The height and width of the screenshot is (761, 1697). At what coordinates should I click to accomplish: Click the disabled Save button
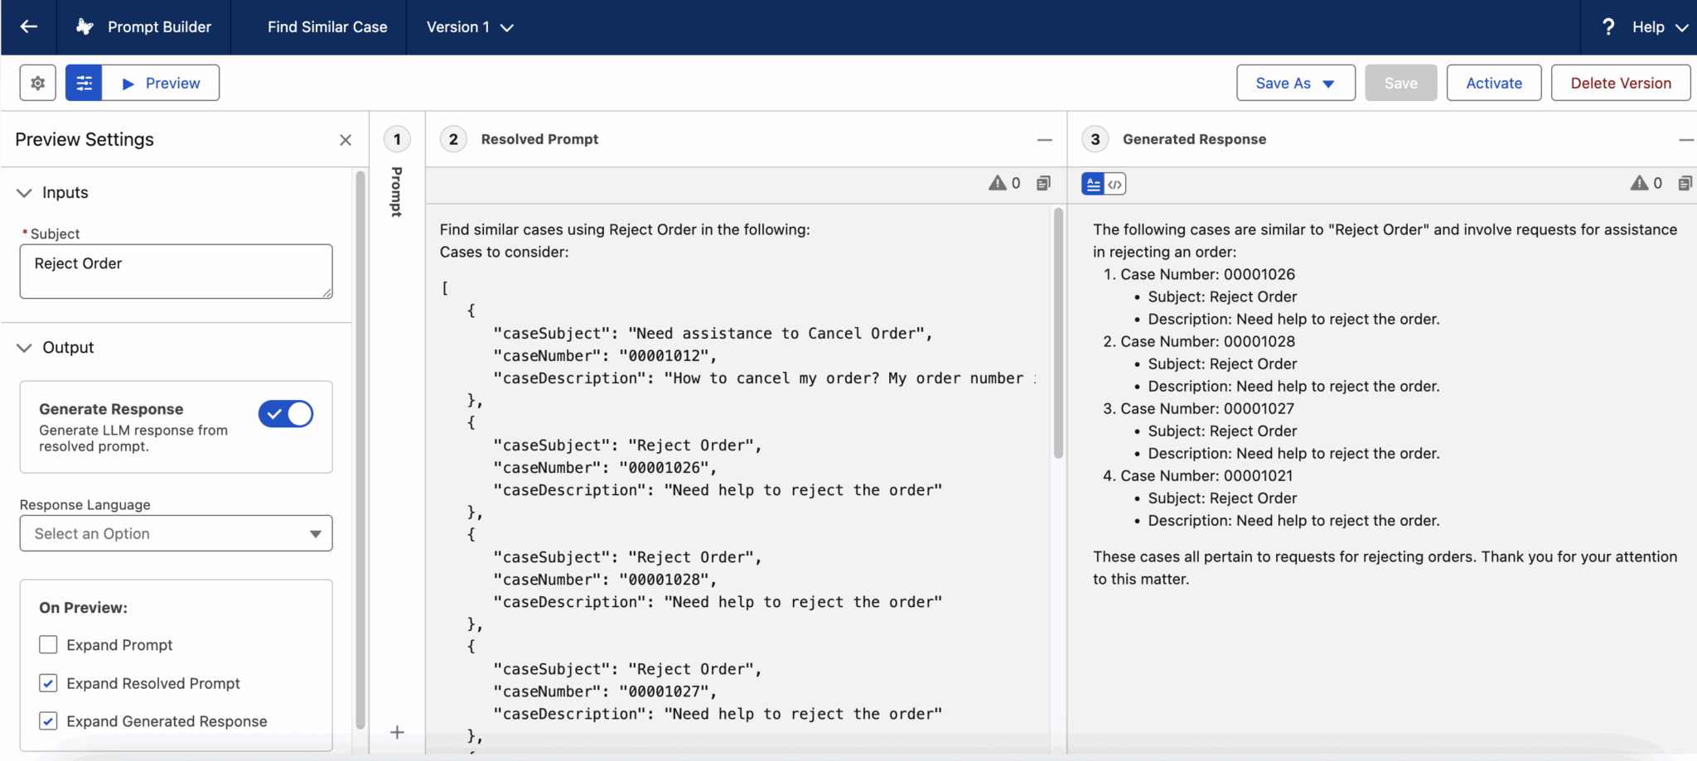[1401, 83]
